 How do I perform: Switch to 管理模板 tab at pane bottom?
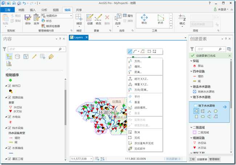[x=214, y=159]
